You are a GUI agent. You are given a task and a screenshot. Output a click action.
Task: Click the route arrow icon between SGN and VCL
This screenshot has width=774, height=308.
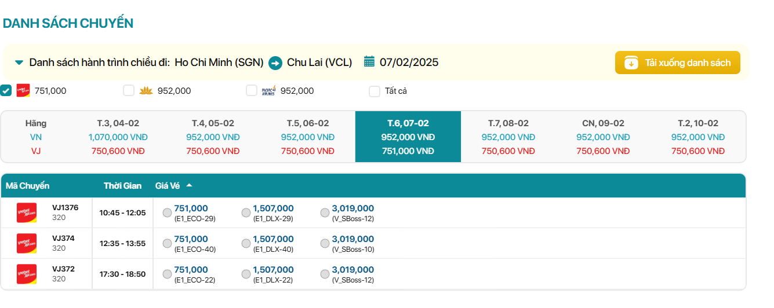[x=275, y=63]
